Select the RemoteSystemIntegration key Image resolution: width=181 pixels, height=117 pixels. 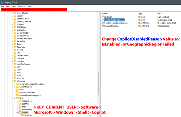tap(30, 95)
